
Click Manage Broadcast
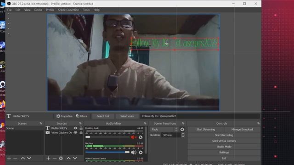[242, 129]
